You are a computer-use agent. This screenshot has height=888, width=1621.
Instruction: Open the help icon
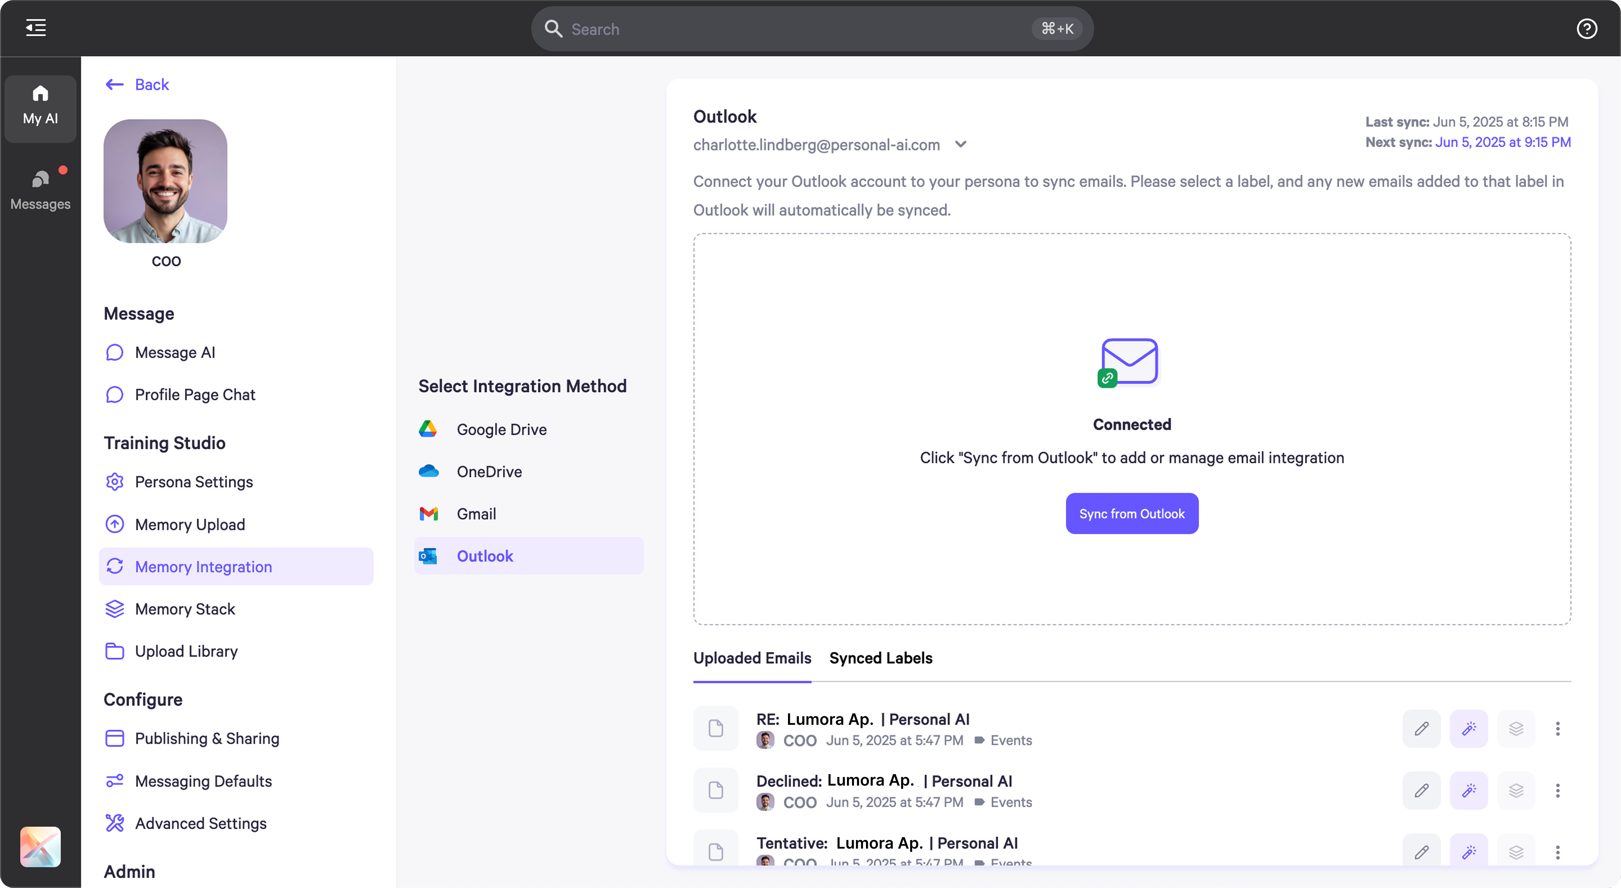pos(1587,28)
